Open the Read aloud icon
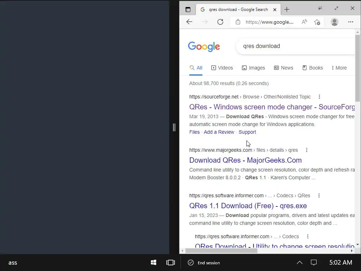 tap(304, 22)
